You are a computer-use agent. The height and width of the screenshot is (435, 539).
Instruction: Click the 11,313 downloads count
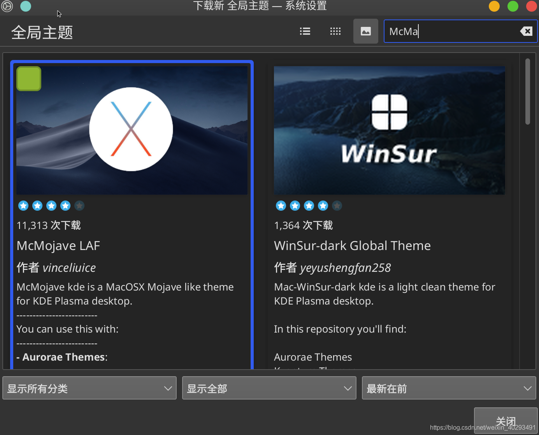tap(49, 225)
